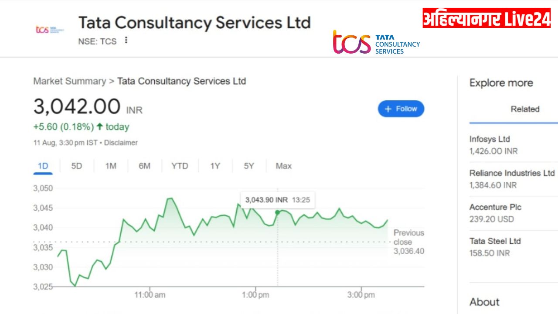Open the Related tab in Explore more
Viewport: 558px width, 314px height.
(525, 109)
